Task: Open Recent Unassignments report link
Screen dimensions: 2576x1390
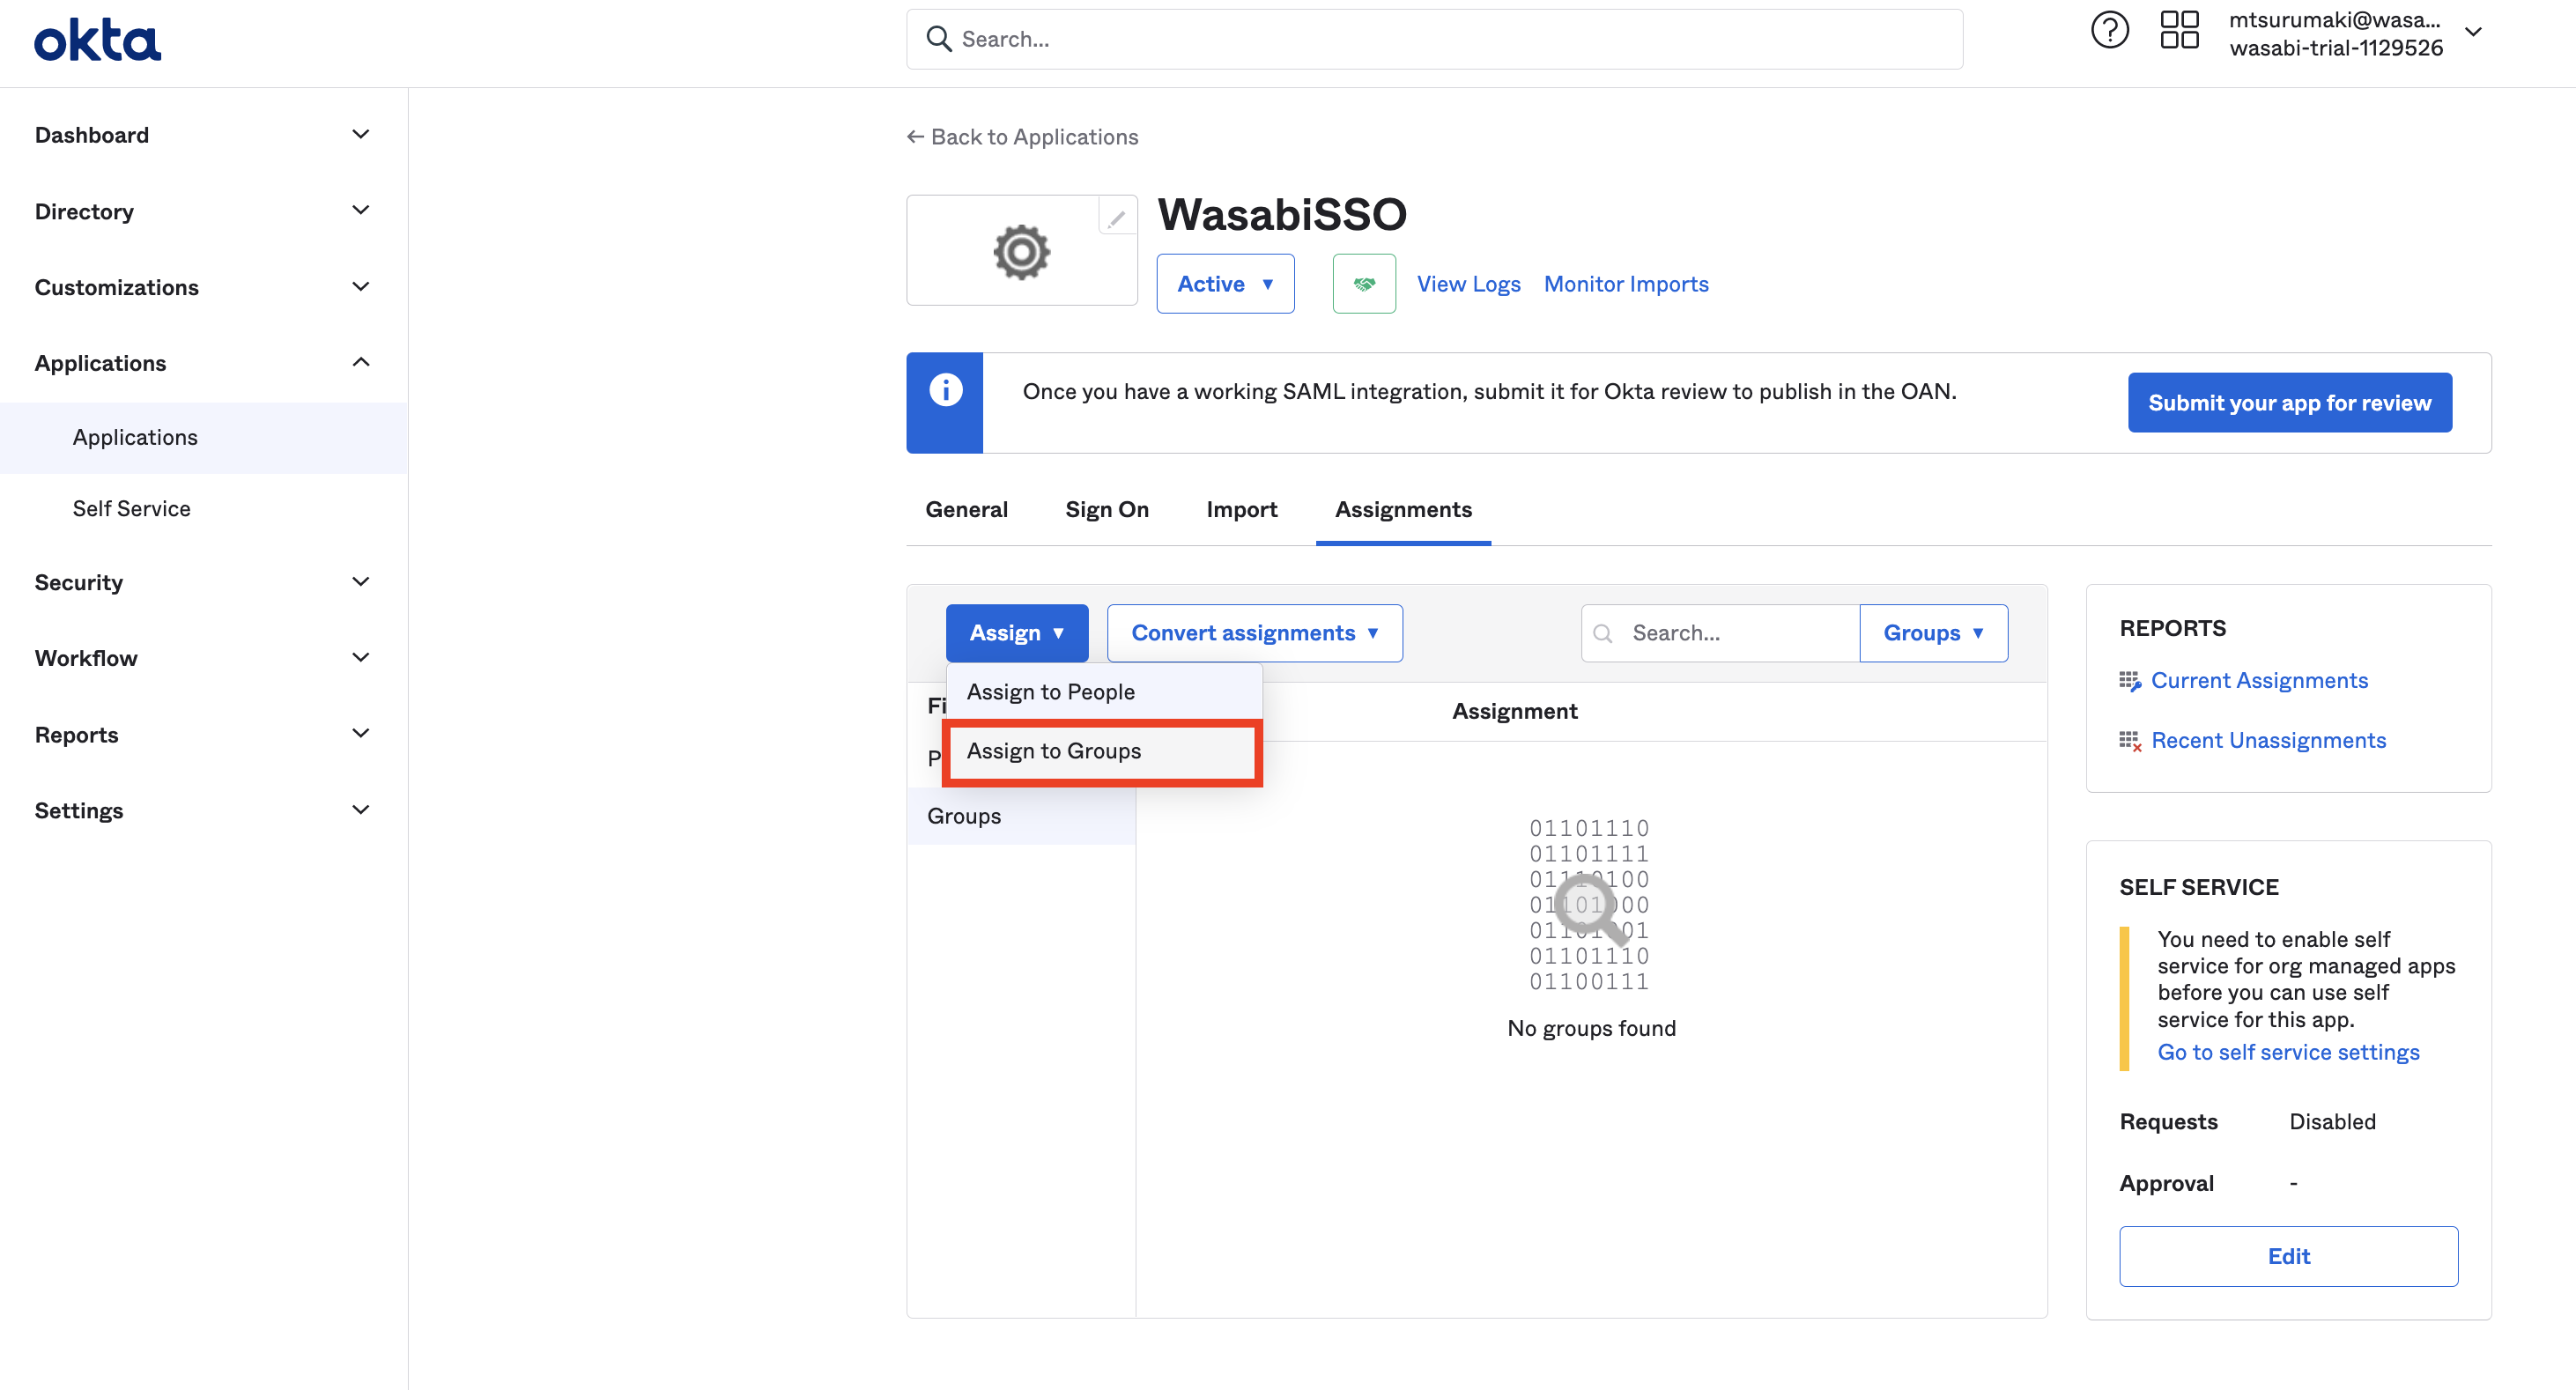Action: point(2268,741)
